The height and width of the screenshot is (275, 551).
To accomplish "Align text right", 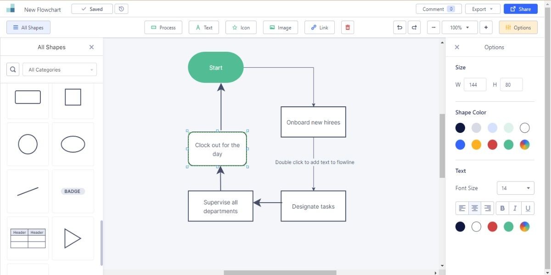I will 488,208.
